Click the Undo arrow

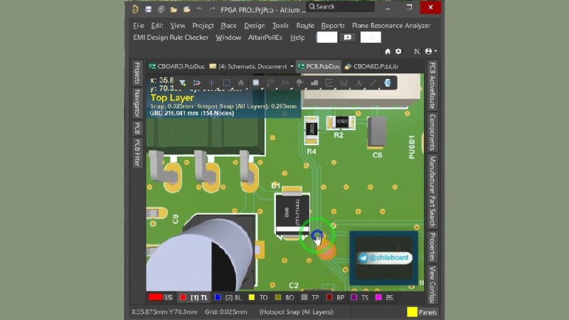click(200, 9)
